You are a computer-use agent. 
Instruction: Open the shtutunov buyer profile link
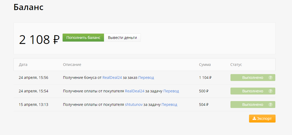pyautogui.click(x=134, y=105)
